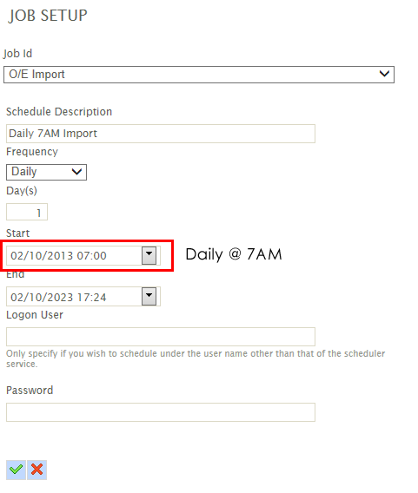The height and width of the screenshot is (493, 418).
Task: Click the Frequency label
Action: 32,152
